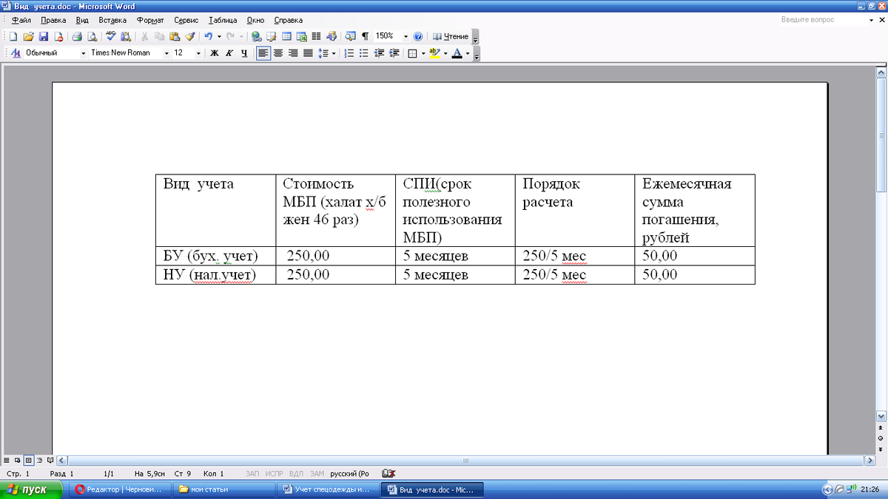Apply a bulleted list

(363, 53)
